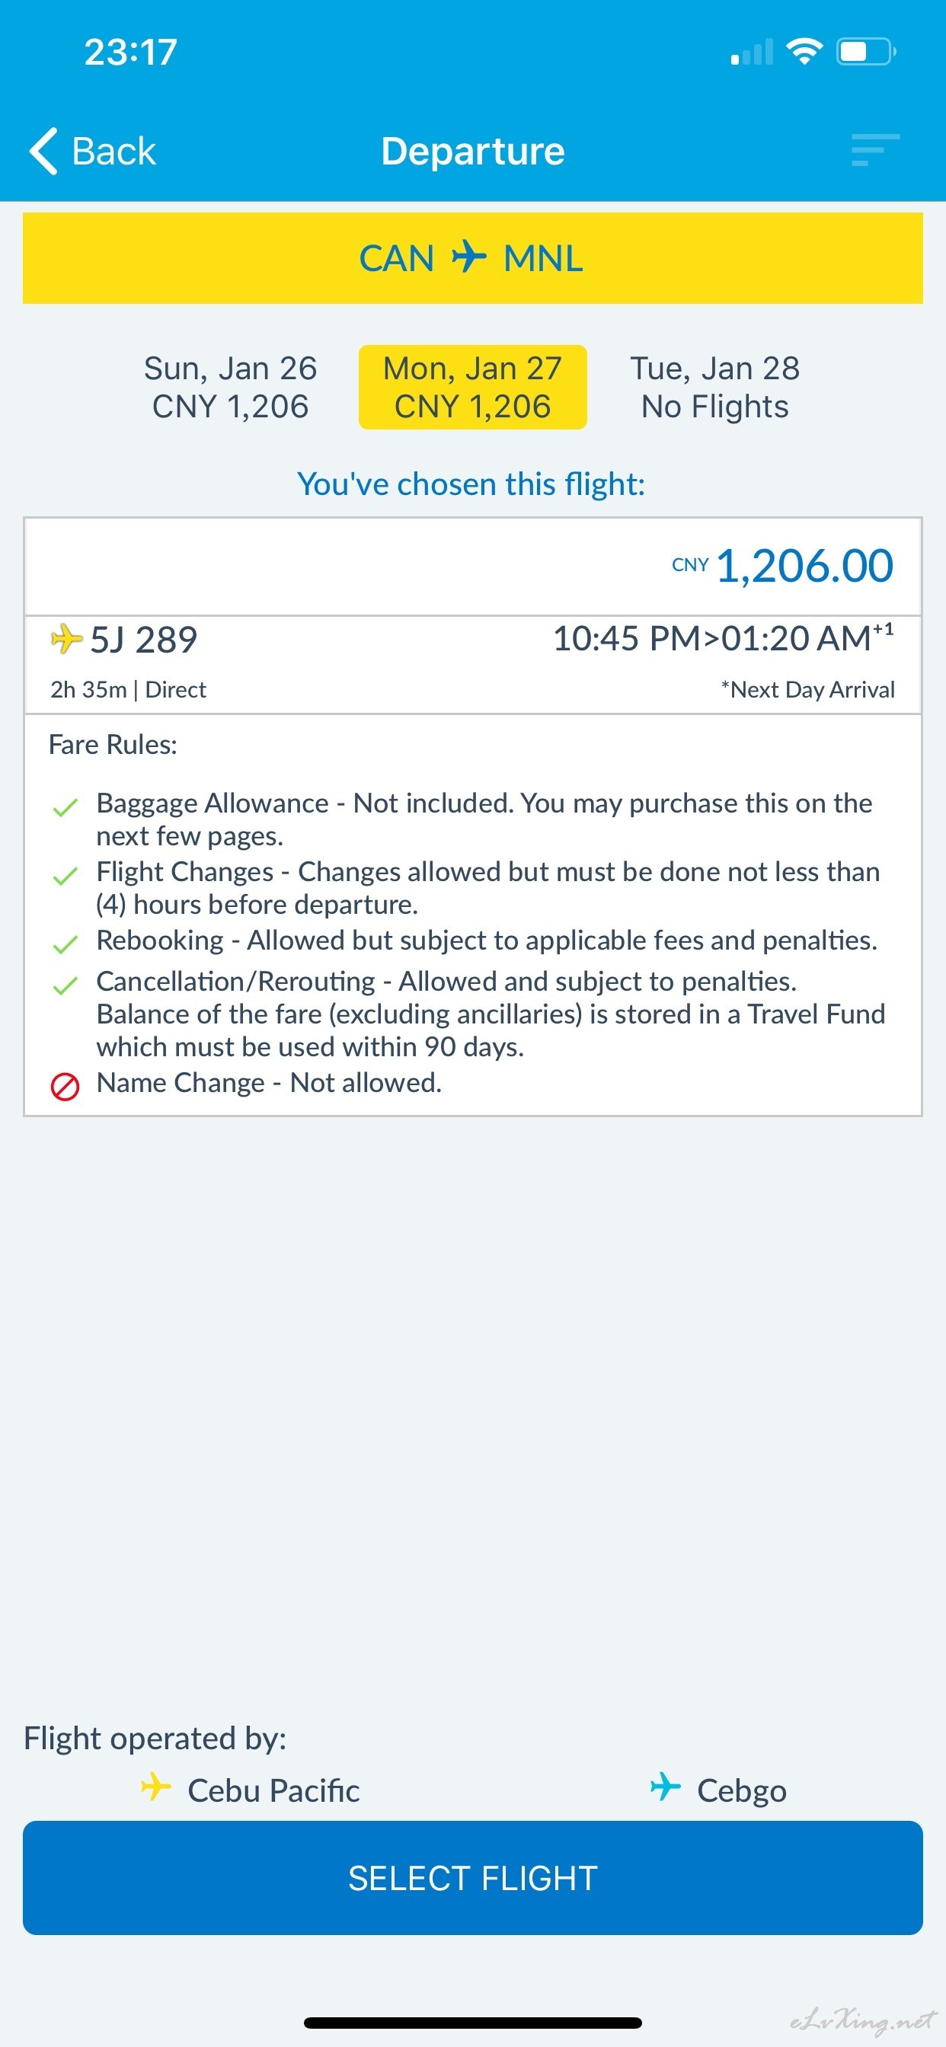Tap the green Cancellation/Rerouting checkmark
Image resolution: width=946 pixels, height=2047 pixels.
pyautogui.click(x=66, y=986)
